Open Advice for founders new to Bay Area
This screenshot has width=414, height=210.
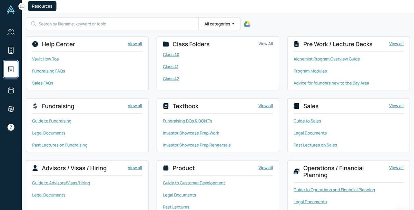pyautogui.click(x=331, y=83)
